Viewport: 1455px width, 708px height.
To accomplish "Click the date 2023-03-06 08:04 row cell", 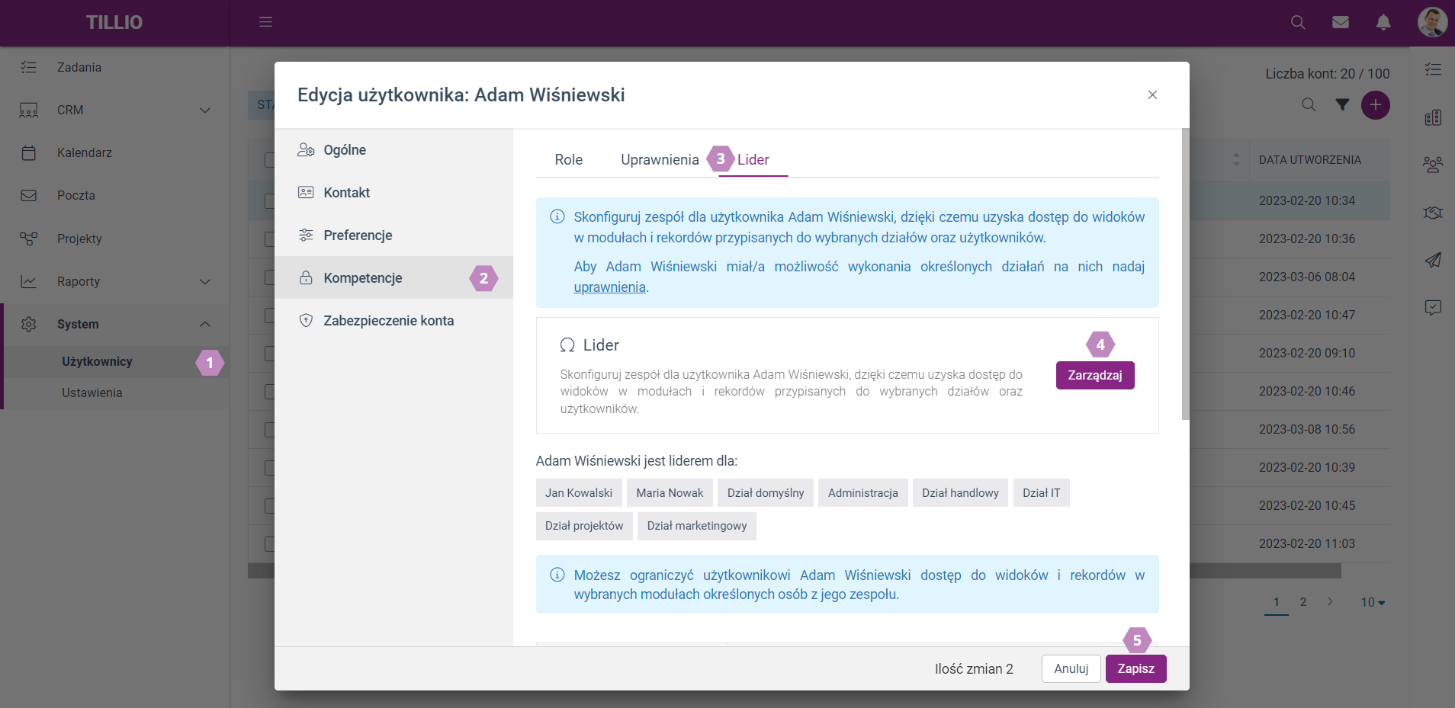I will coord(1307,277).
